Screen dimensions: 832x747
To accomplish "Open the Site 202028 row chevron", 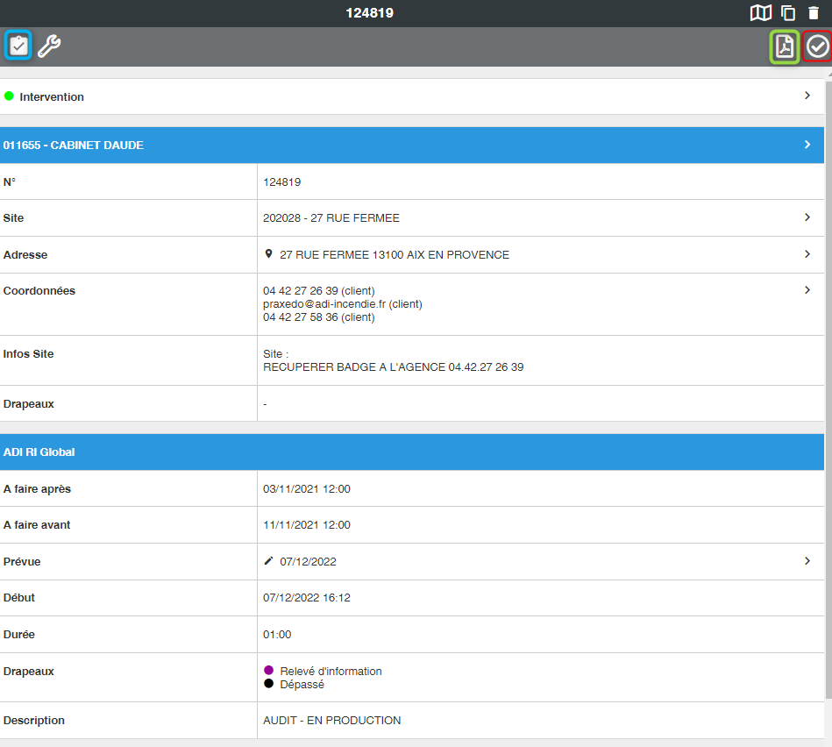I will point(807,217).
